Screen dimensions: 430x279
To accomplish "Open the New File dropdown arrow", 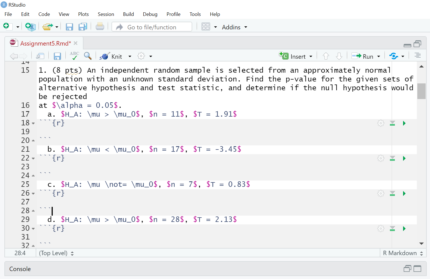I will click(18, 27).
